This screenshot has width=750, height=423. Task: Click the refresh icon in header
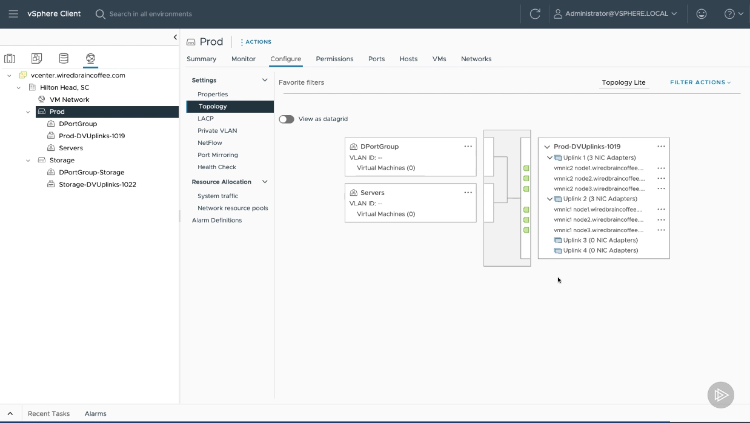tap(535, 14)
